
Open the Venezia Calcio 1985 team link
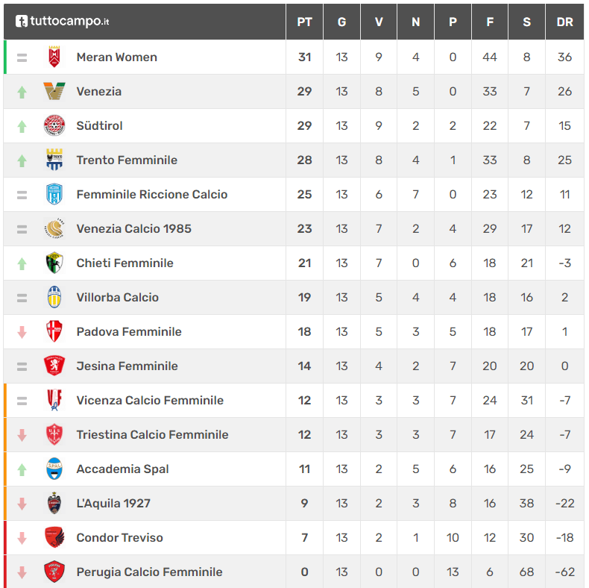click(133, 228)
